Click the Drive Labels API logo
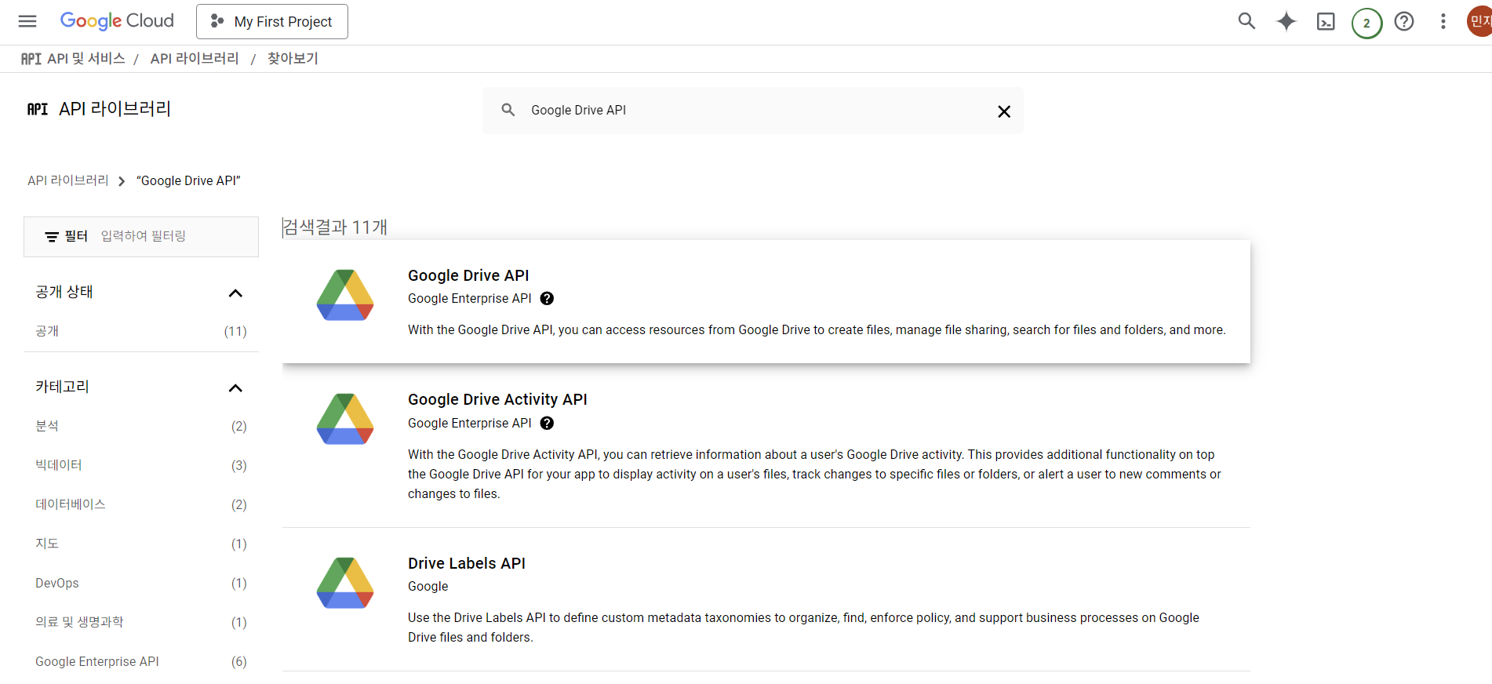This screenshot has width=1492, height=684. (x=345, y=583)
